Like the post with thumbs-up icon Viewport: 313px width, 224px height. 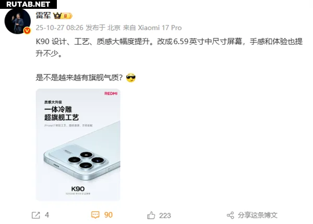(x=151, y=215)
